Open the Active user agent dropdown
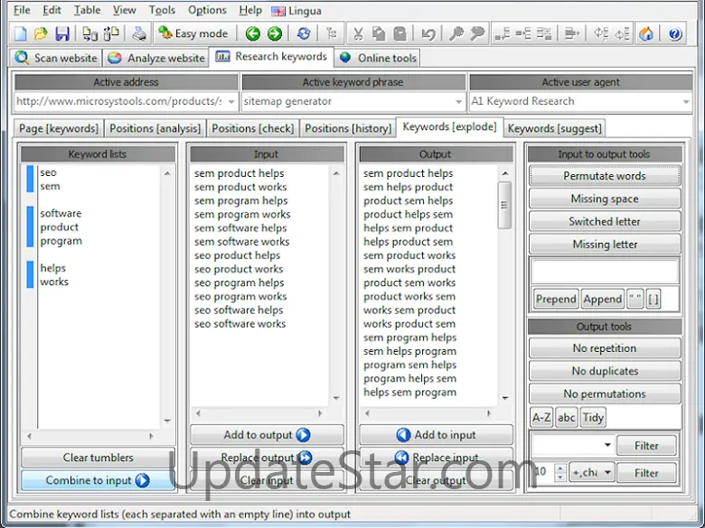This screenshot has height=528, width=705. [x=685, y=102]
